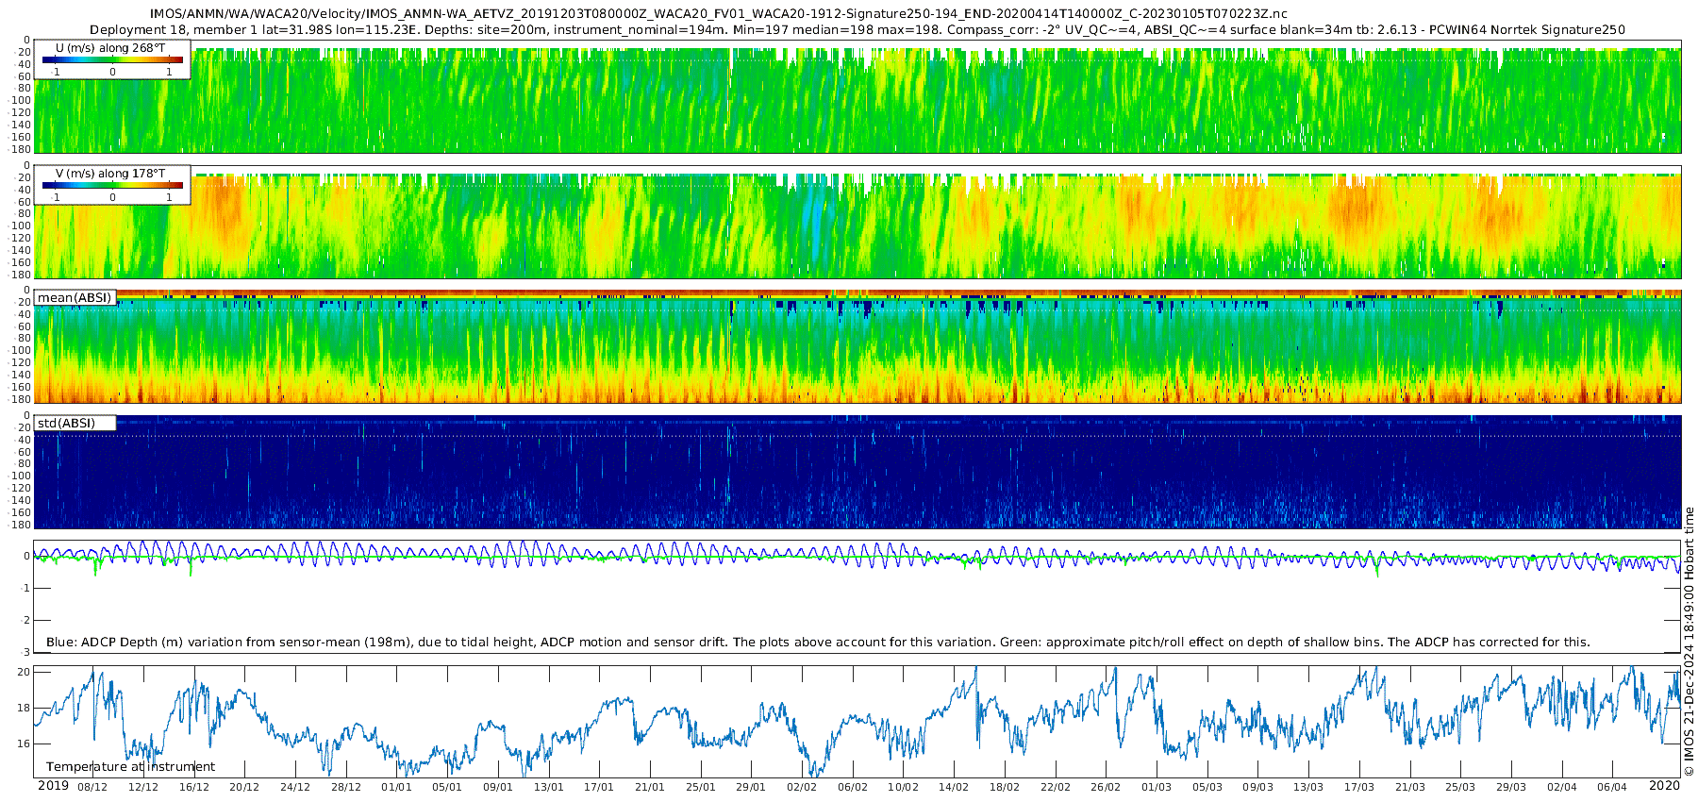Click the 01/03 date tick
The height and width of the screenshot is (802, 1698).
(1157, 788)
